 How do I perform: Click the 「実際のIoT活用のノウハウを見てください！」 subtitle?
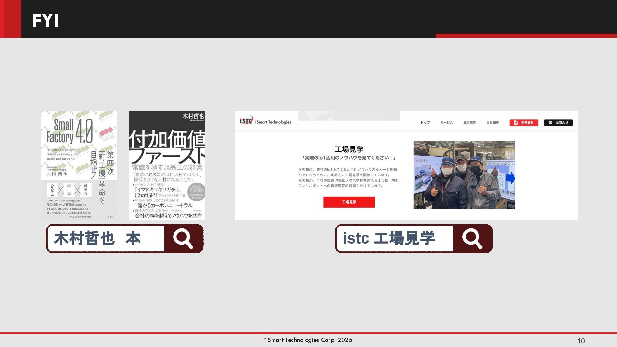point(349,158)
